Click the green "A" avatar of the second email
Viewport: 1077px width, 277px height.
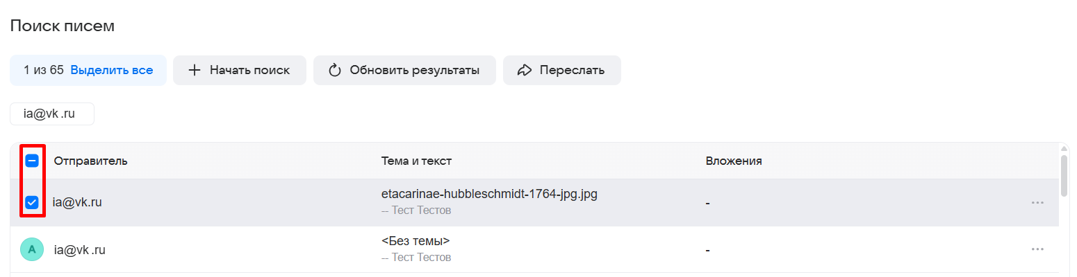[32, 249]
